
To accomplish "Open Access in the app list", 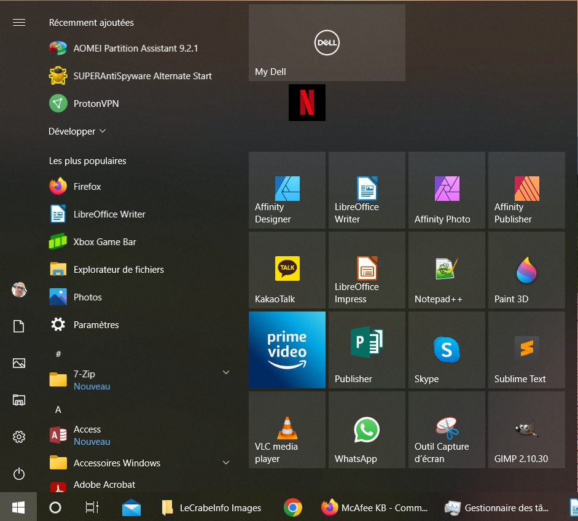I will [x=140, y=435].
